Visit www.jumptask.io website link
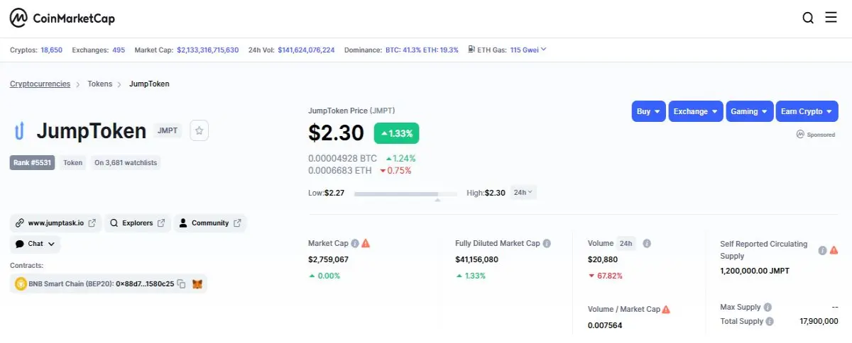 click(x=55, y=223)
